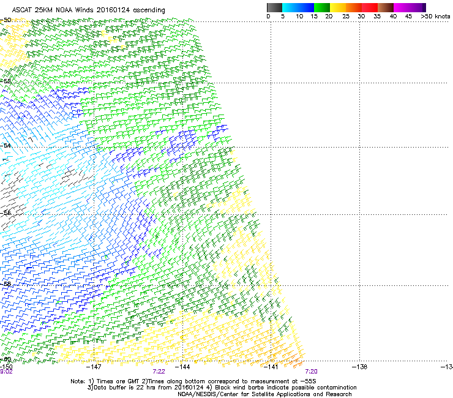
Task: Click the latitude label '-54'
Action: [6, 145]
